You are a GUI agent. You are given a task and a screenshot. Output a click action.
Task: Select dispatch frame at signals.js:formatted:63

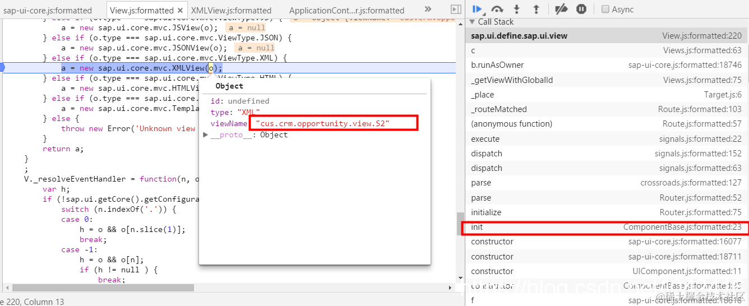click(607, 168)
